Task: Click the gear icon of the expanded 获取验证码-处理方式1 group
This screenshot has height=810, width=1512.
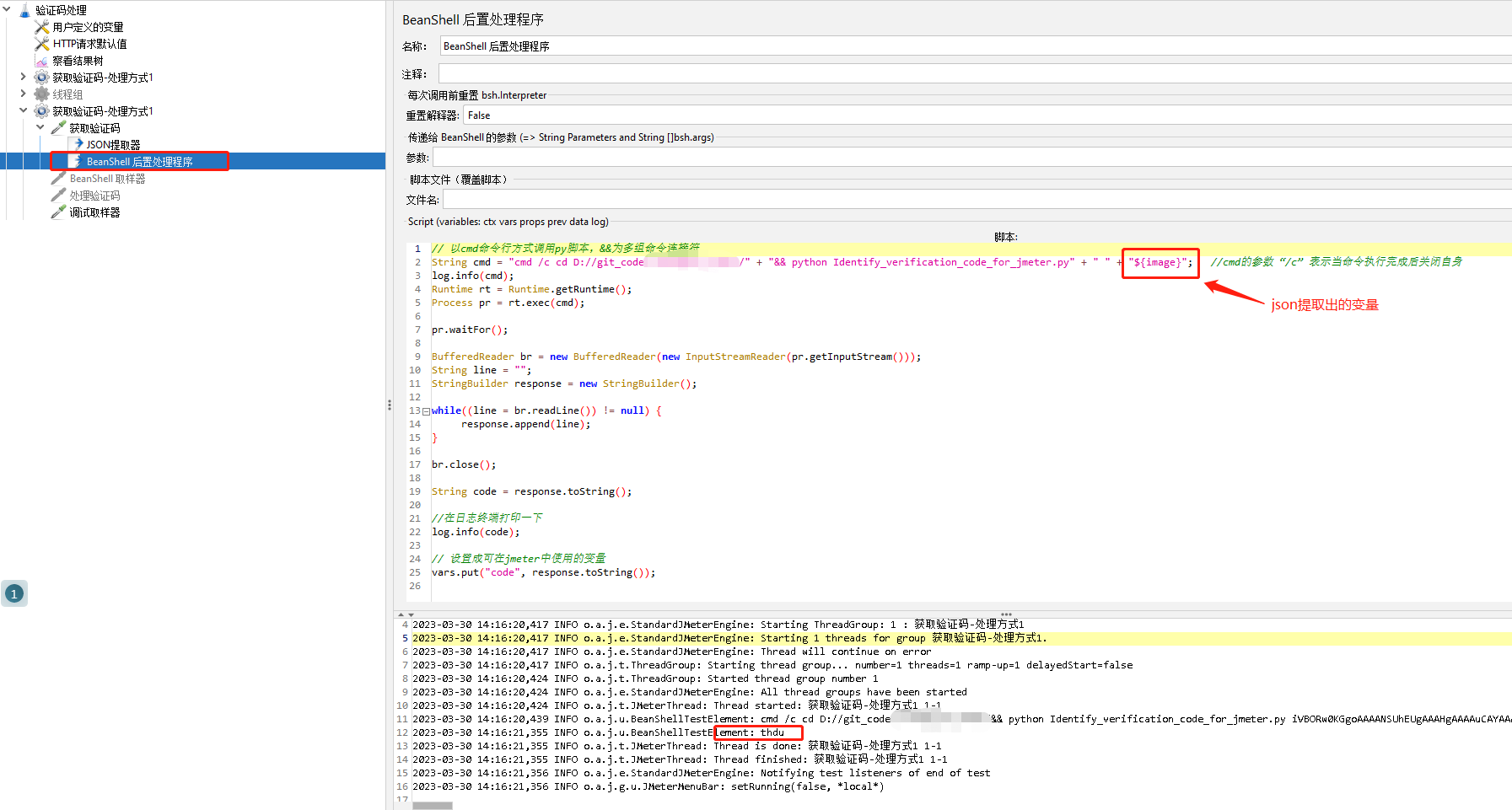Action: tap(41, 111)
